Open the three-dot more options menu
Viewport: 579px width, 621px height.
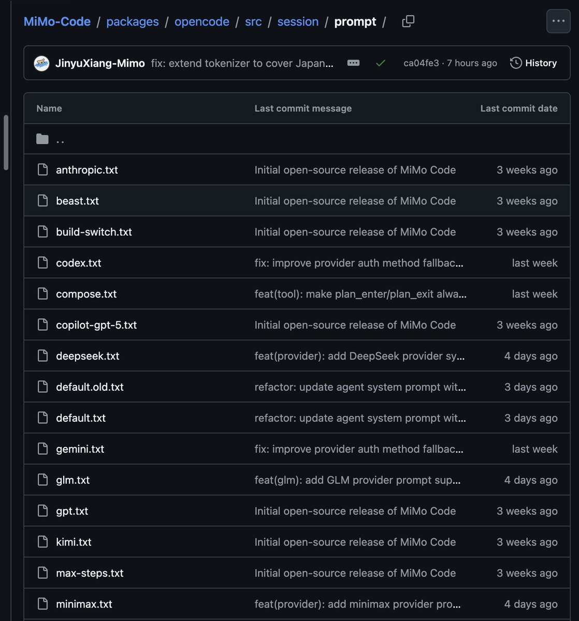[x=558, y=21]
